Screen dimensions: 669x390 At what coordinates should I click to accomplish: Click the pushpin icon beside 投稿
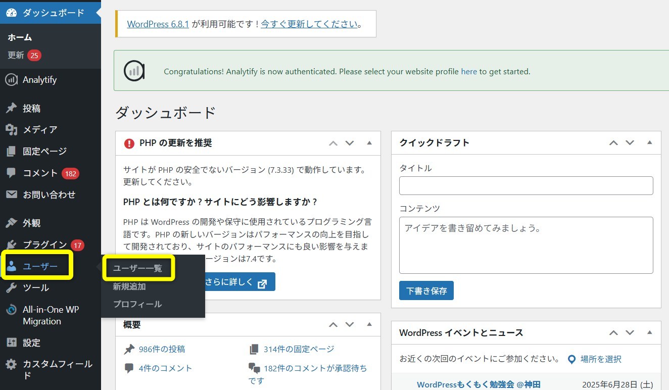click(11, 108)
